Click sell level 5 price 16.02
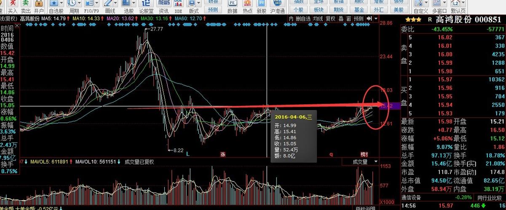This screenshot has width=506, height=210. [x=445, y=37]
